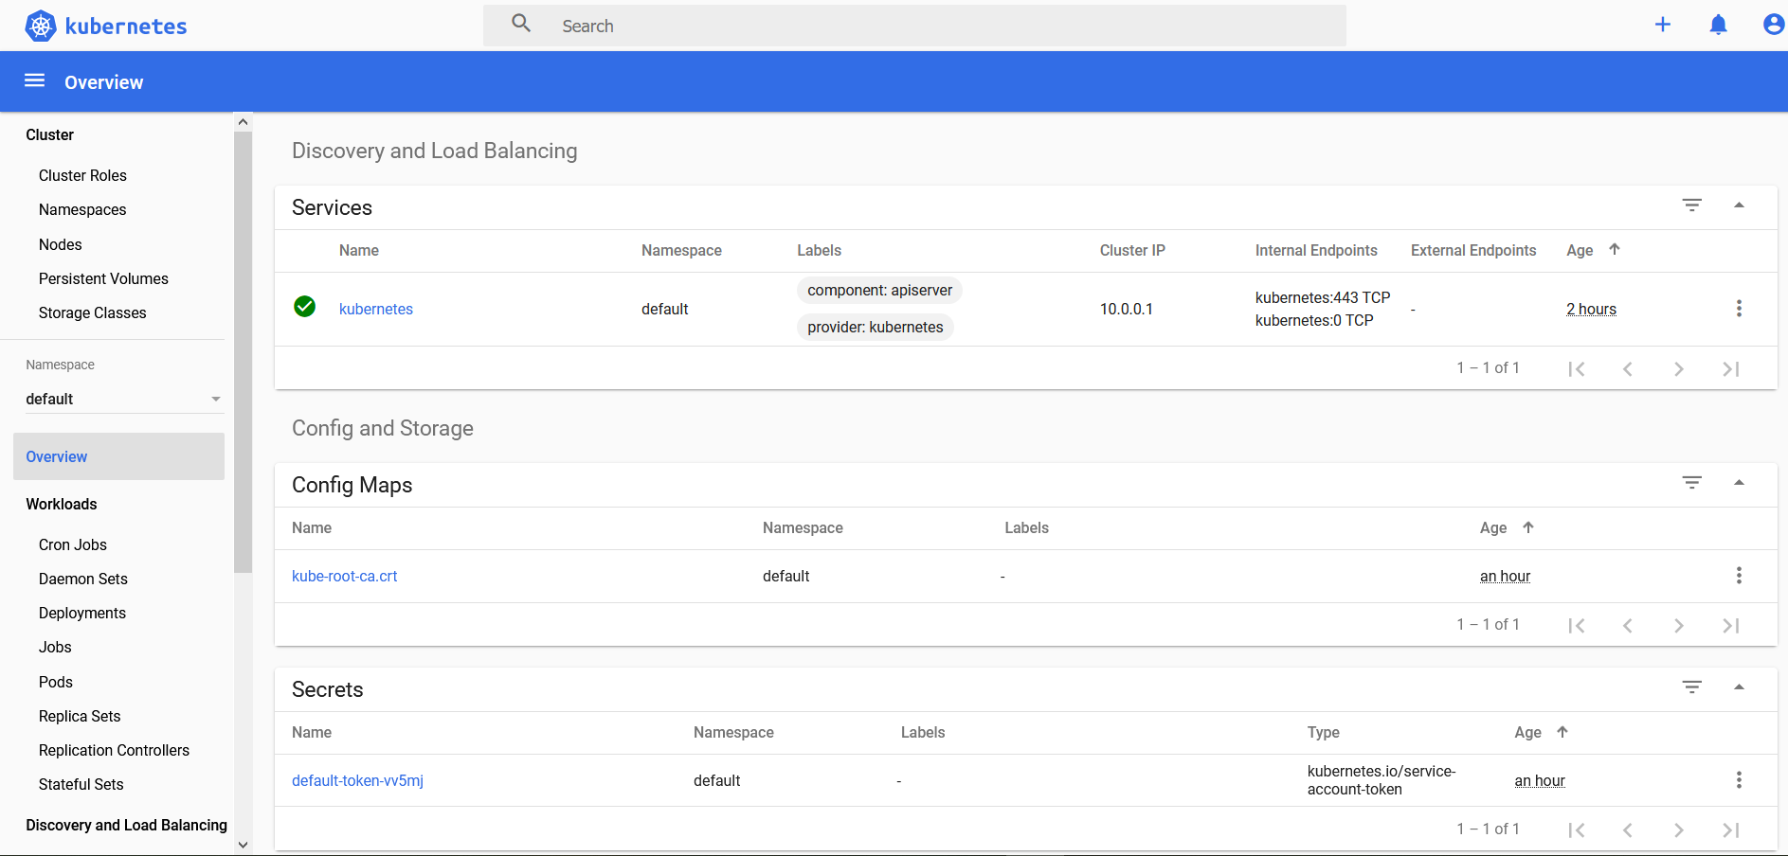This screenshot has width=1788, height=856.
Task: Go to previous page of Secrets
Action: [1628, 830]
